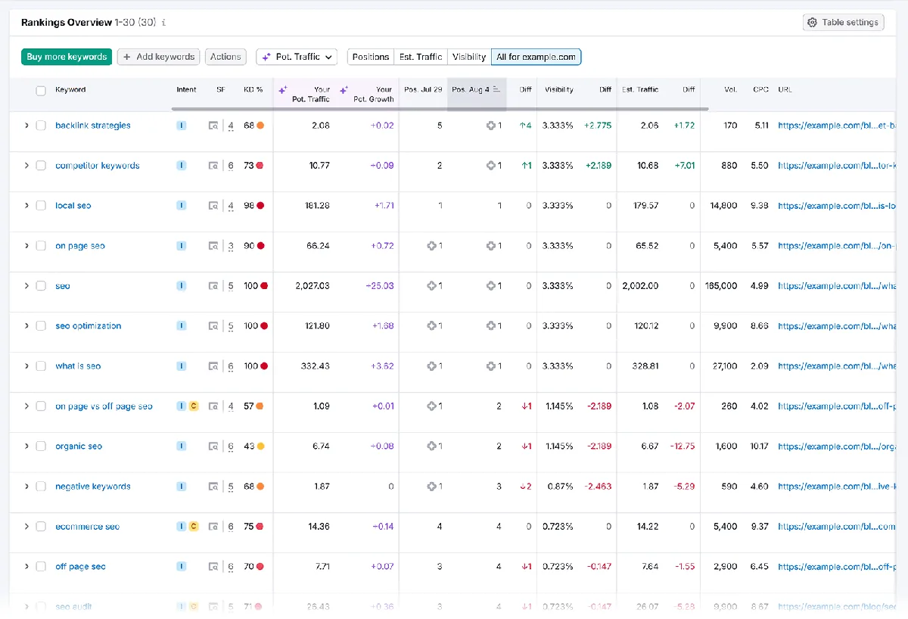
Task: Click the info icon next to Rankings Overview
Action: 164,23
